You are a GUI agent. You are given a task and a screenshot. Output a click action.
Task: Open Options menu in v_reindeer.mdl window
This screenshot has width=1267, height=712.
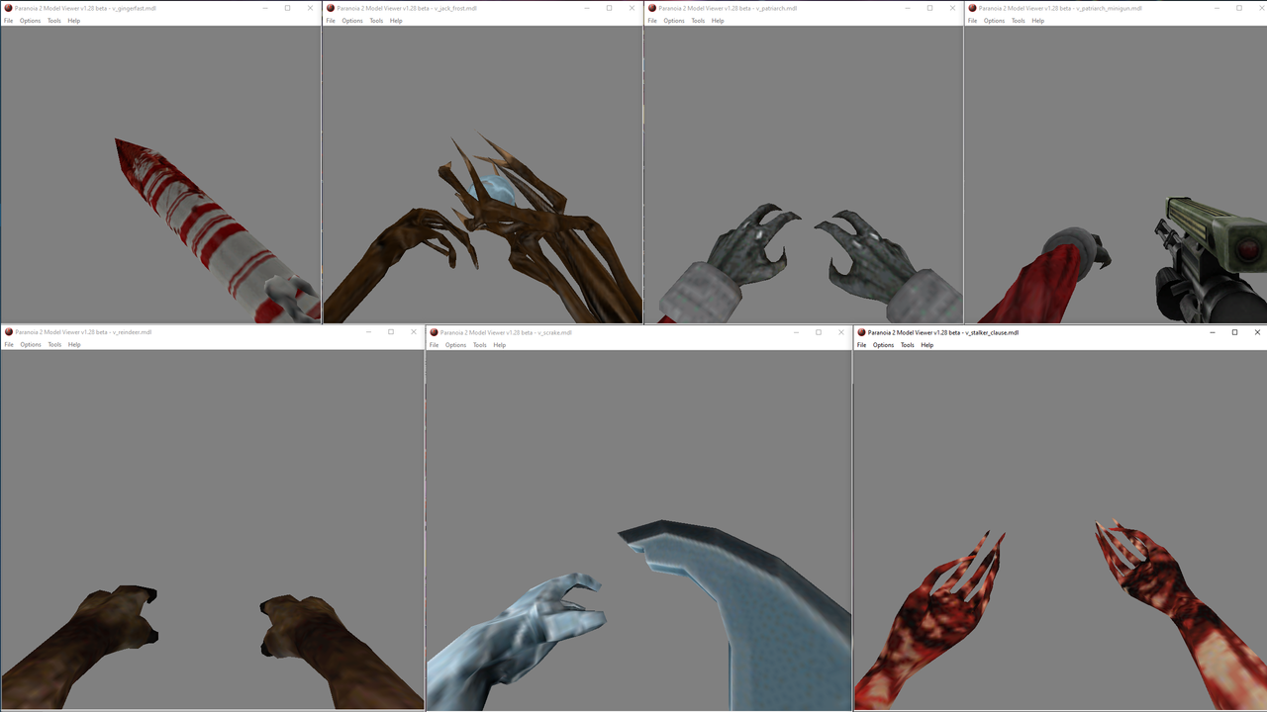(x=31, y=345)
